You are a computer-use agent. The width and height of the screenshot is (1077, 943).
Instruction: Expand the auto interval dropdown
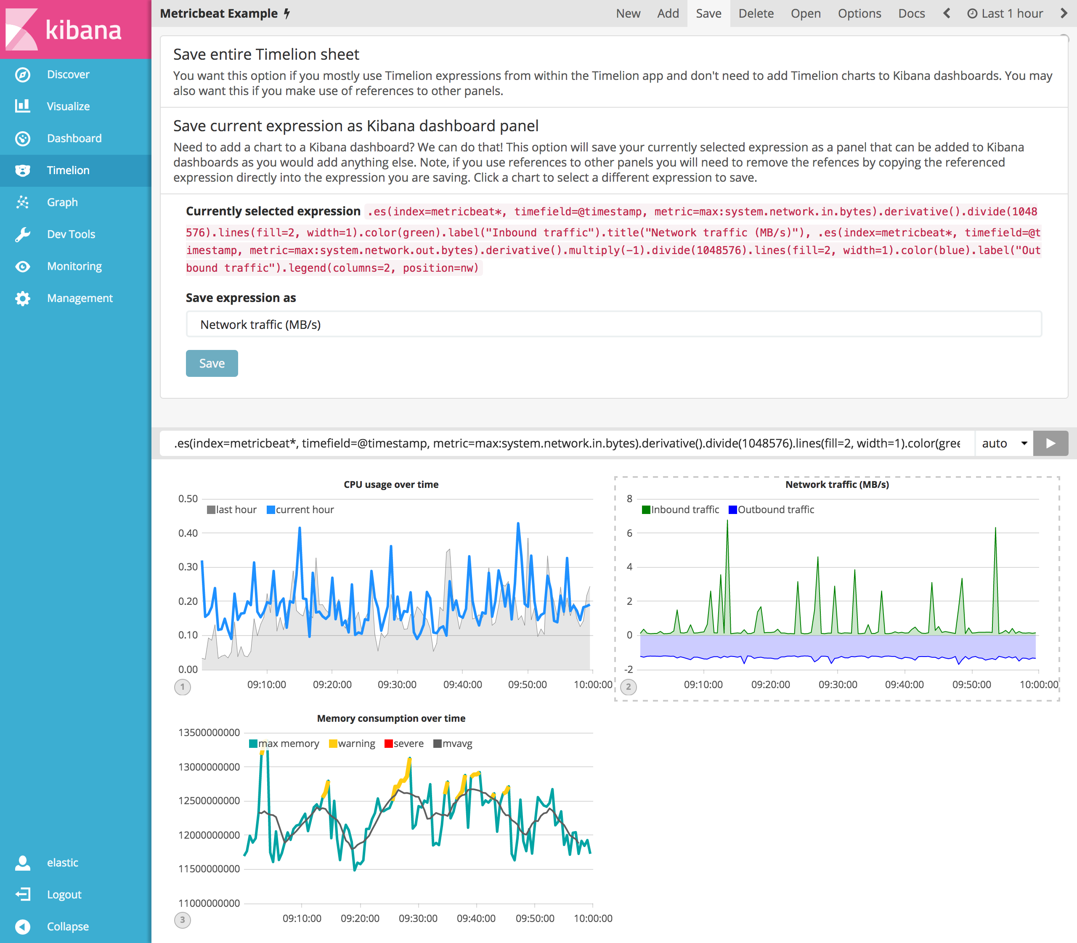[x=1005, y=443]
